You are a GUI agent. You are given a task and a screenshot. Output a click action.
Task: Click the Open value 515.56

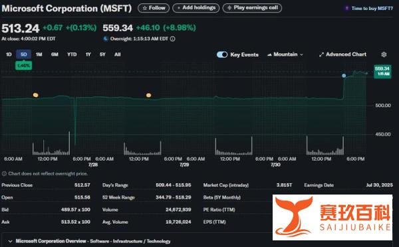(x=82, y=197)
